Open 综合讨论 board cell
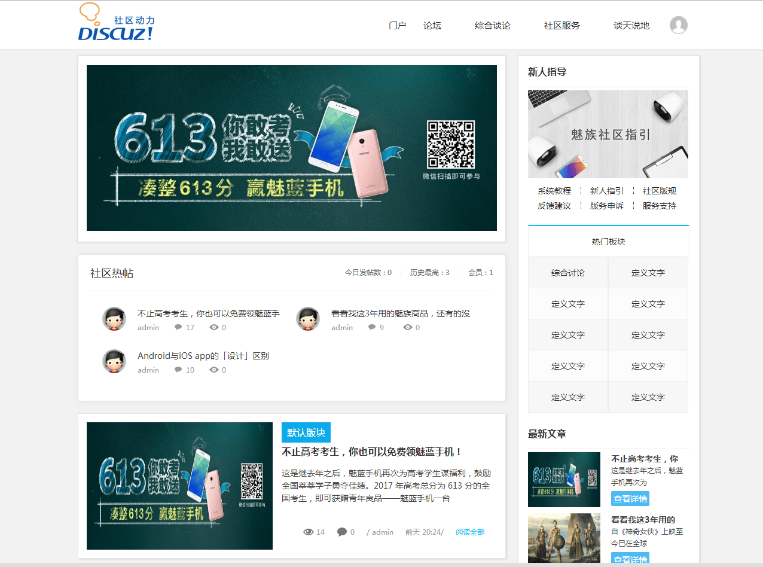Viewport: 763px width, 567px height. pos(568,273)
